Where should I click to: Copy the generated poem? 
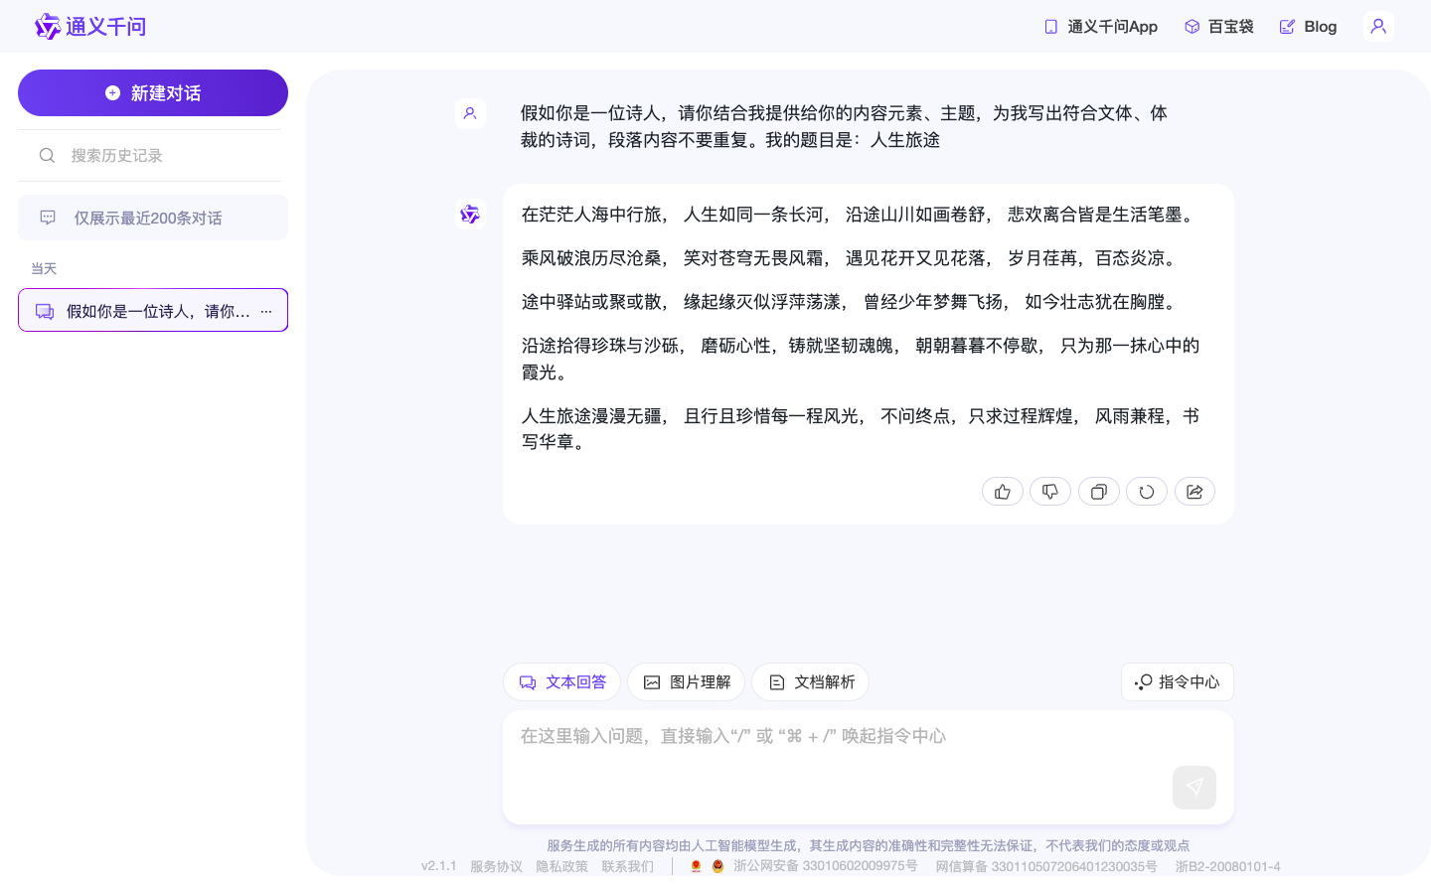(1098, 491)
